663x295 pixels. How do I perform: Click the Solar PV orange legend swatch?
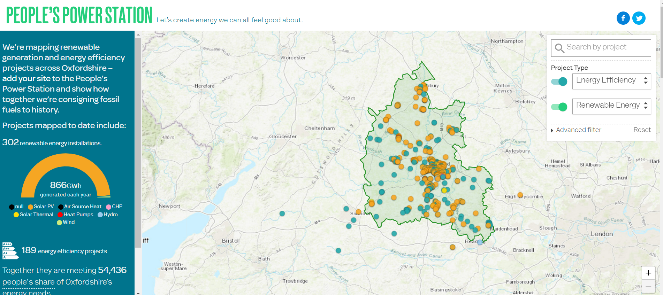coord(30,207)
